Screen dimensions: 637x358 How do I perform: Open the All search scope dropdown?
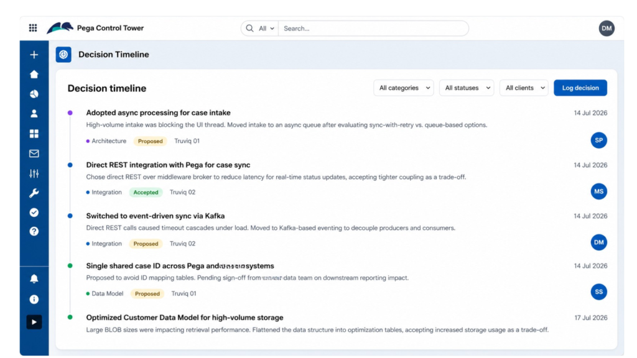coord(266,29)
